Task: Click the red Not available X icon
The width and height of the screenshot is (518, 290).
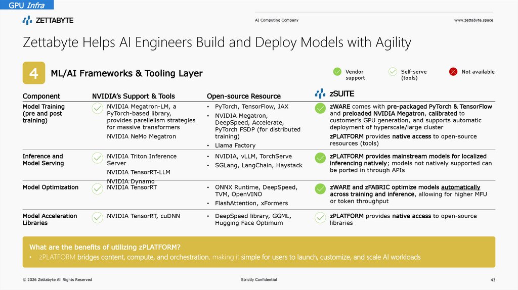Action: (453, 72)
